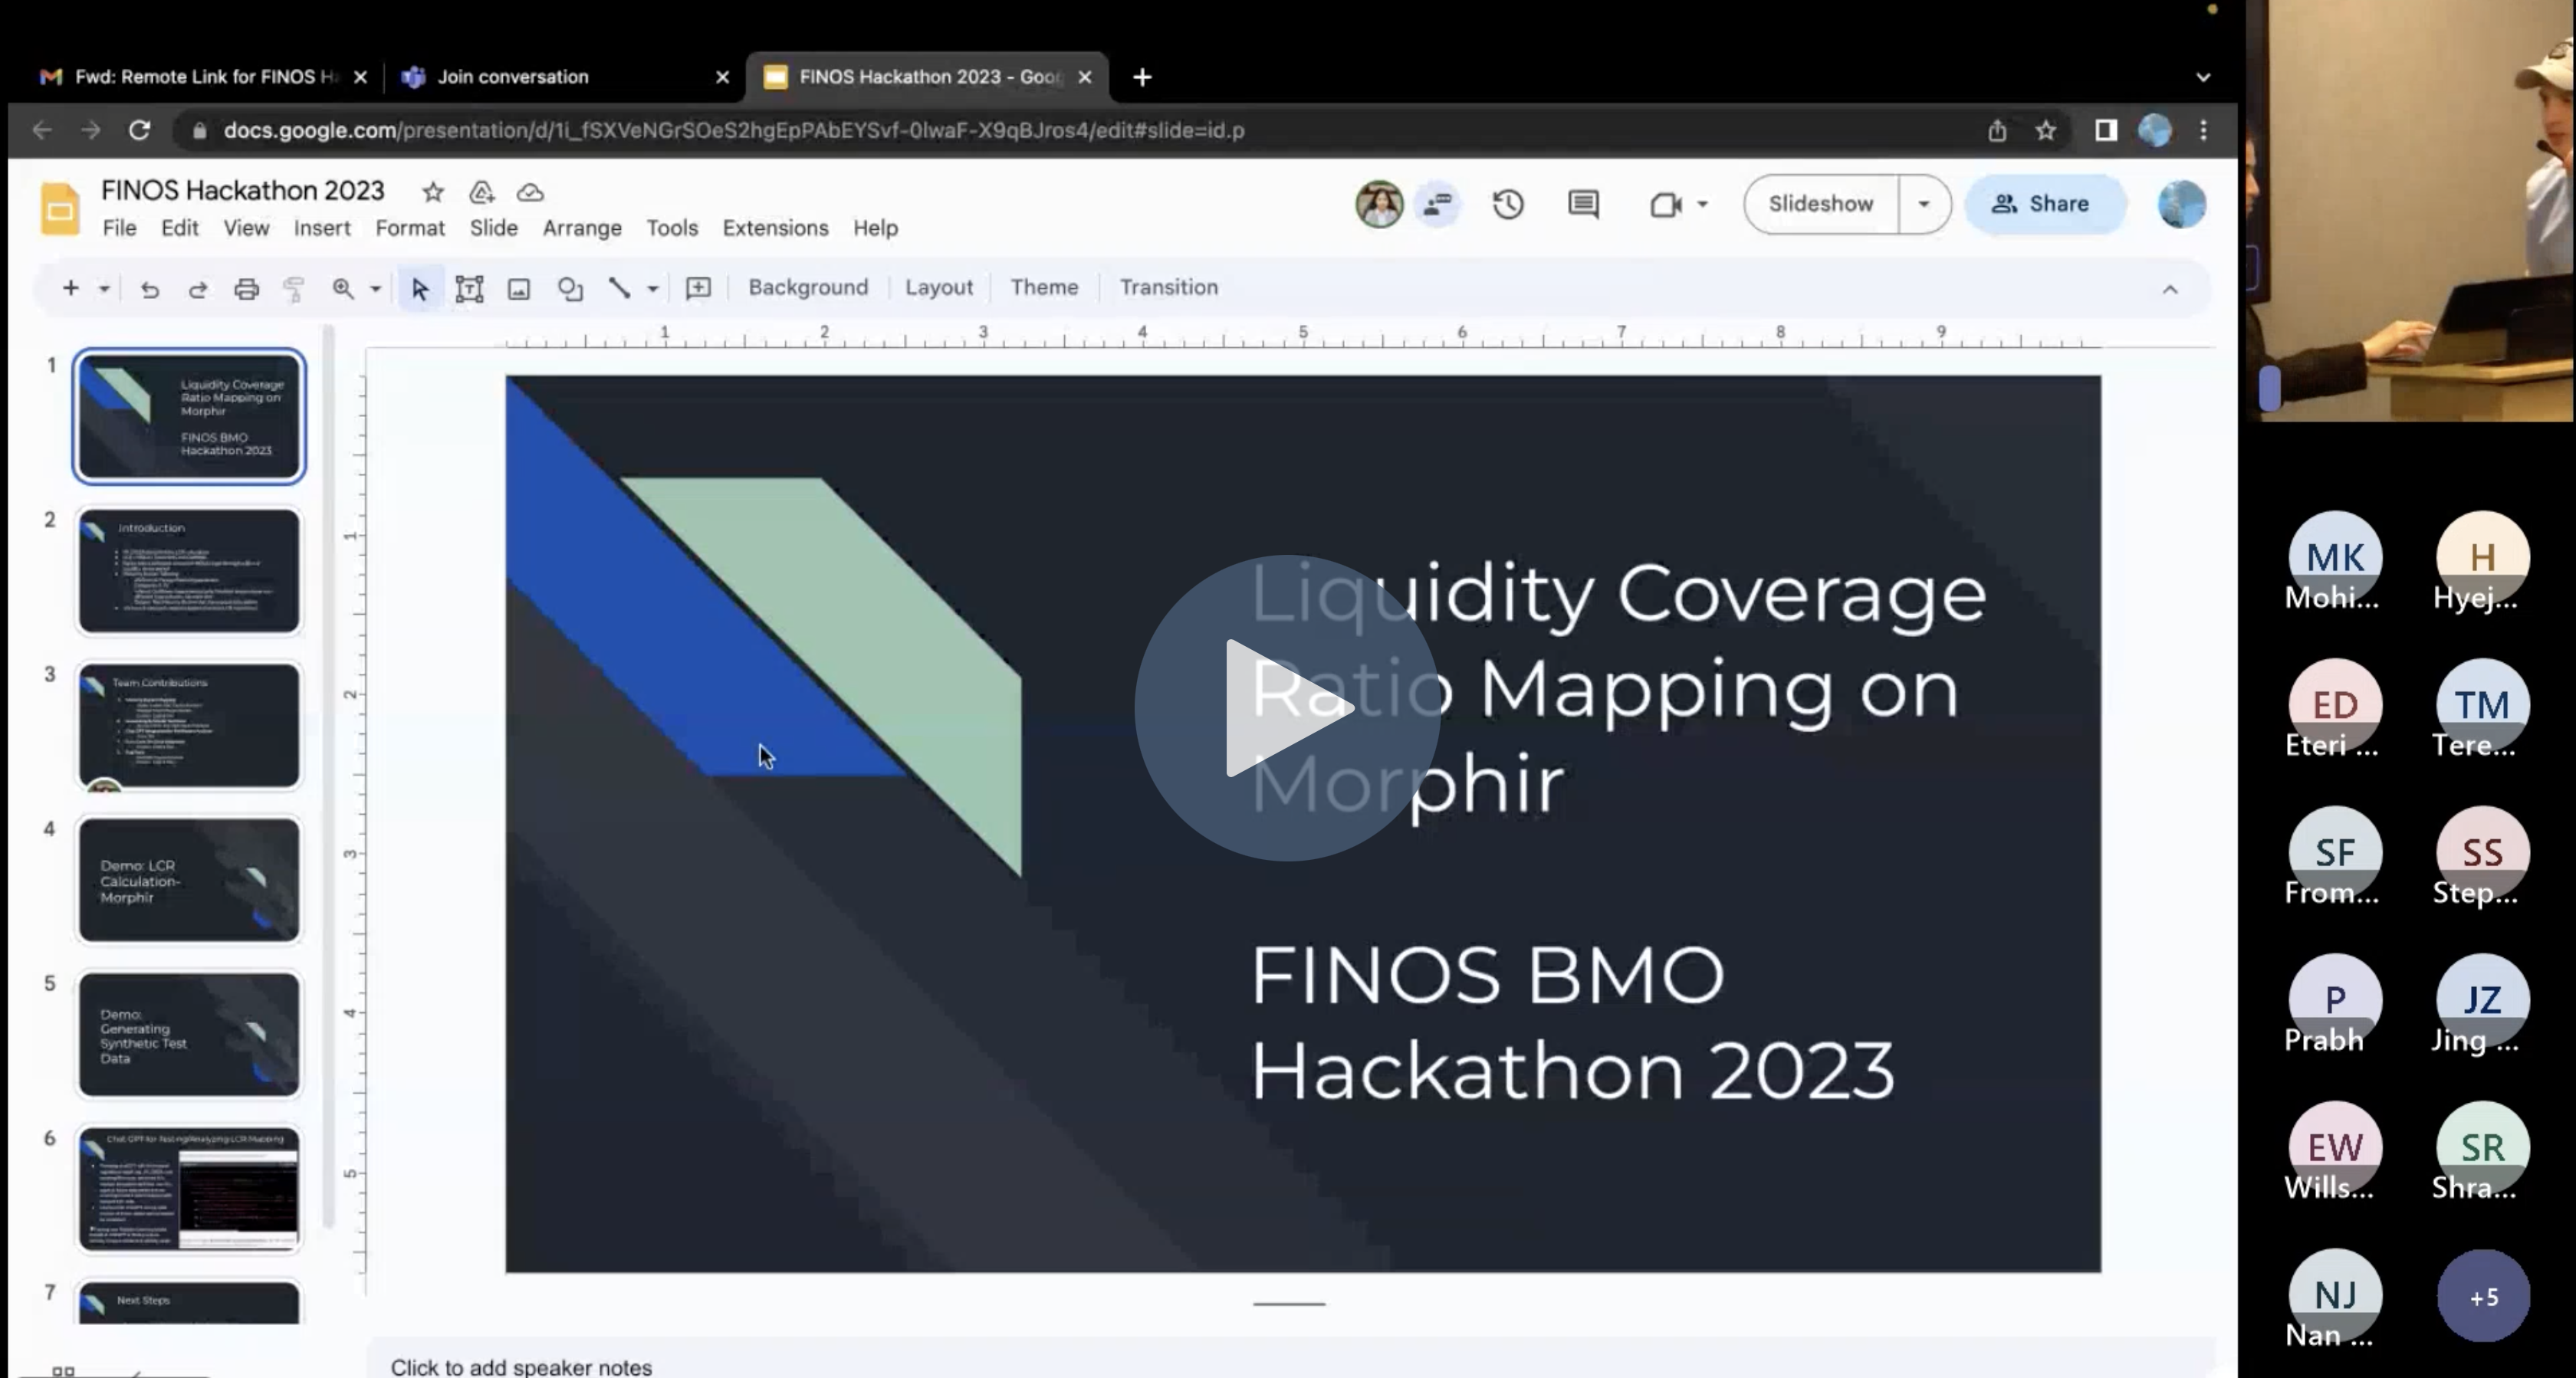
Task: Click the Print icon in the toolbar
Action: point(246,289)
